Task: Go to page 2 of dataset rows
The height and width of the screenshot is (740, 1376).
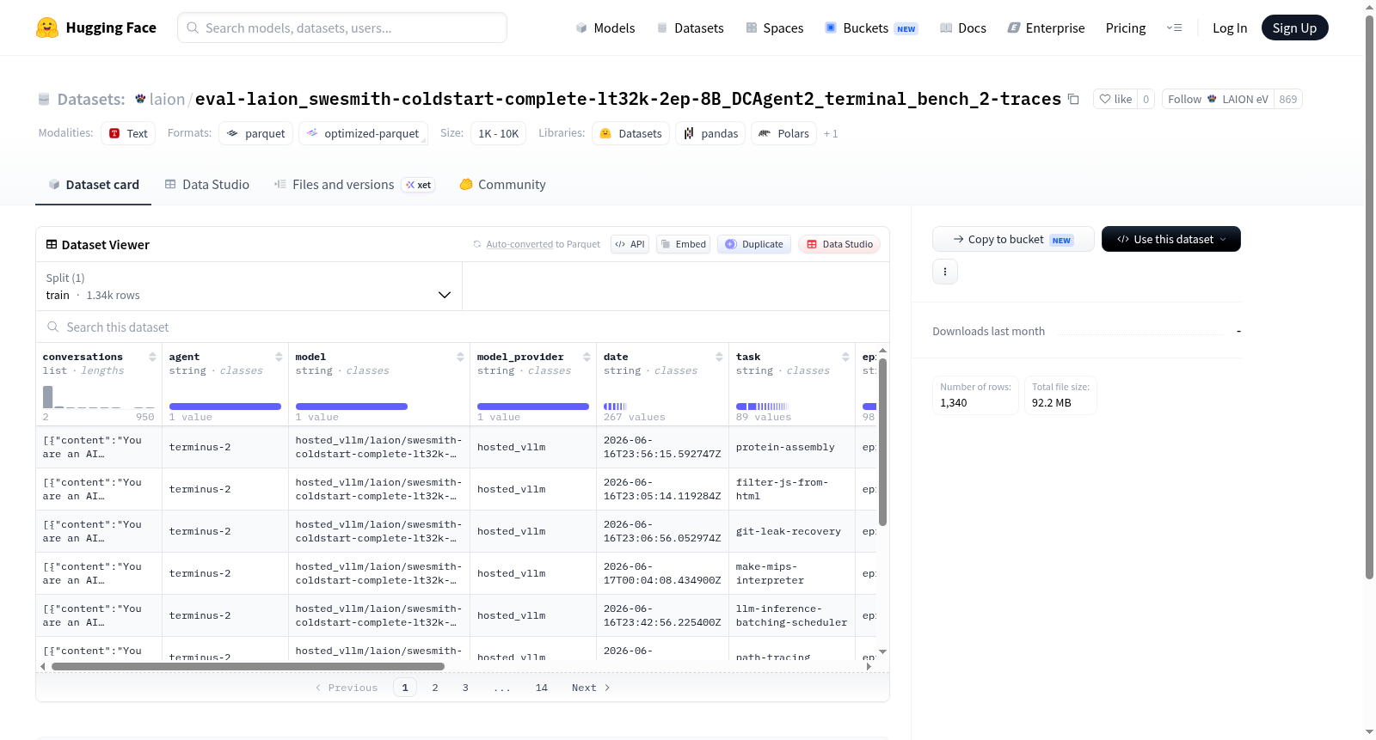Action: (x=435, y=688)
